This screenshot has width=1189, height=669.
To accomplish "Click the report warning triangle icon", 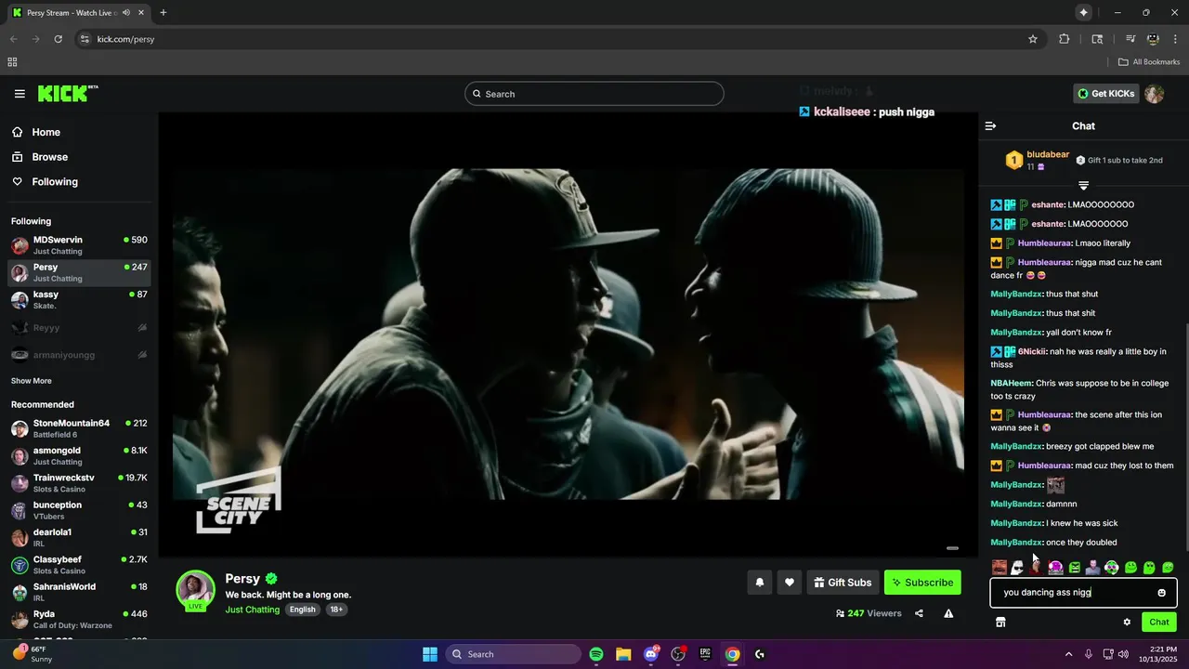I will 948,613.
